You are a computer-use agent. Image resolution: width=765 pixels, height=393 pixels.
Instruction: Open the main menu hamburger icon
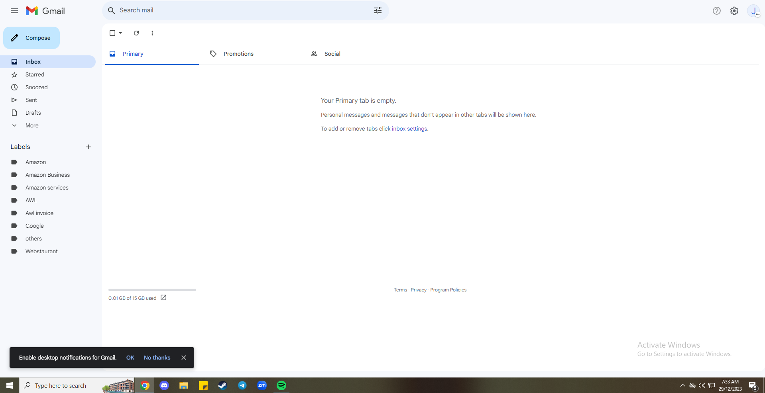14,11
